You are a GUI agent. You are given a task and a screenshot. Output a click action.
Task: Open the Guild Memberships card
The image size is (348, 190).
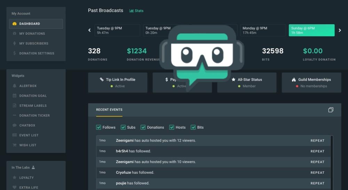point(311,83)
